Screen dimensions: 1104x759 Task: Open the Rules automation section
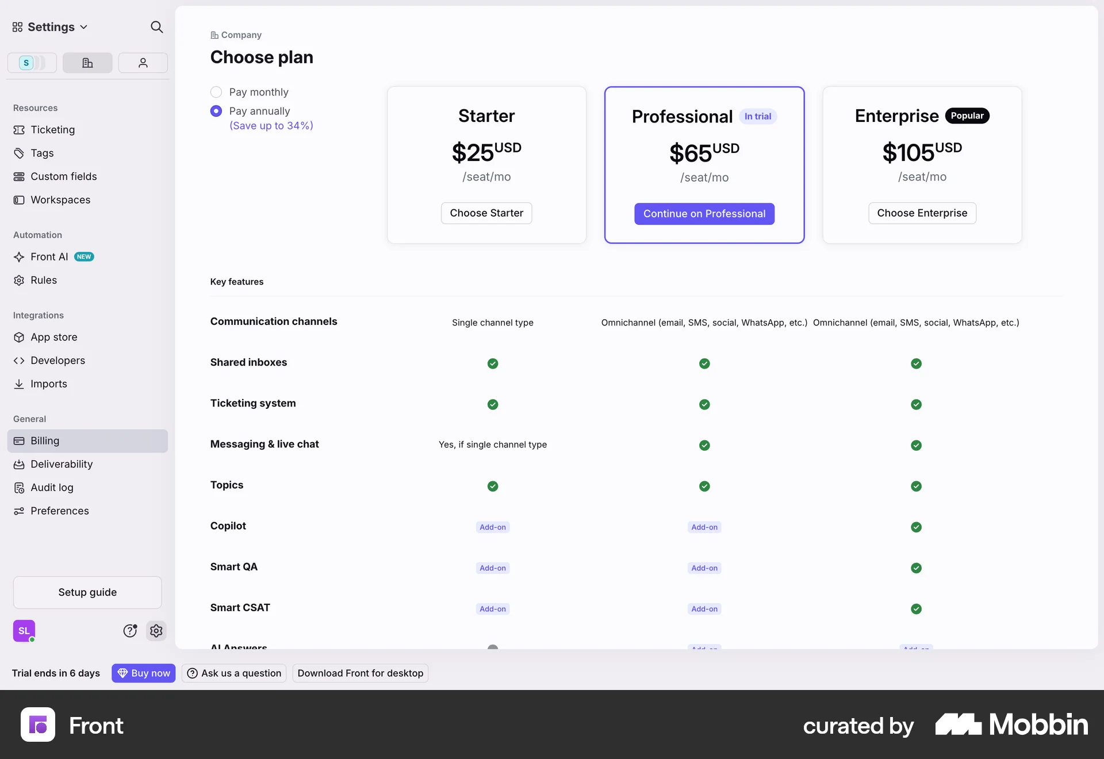(x=43, y=280)
